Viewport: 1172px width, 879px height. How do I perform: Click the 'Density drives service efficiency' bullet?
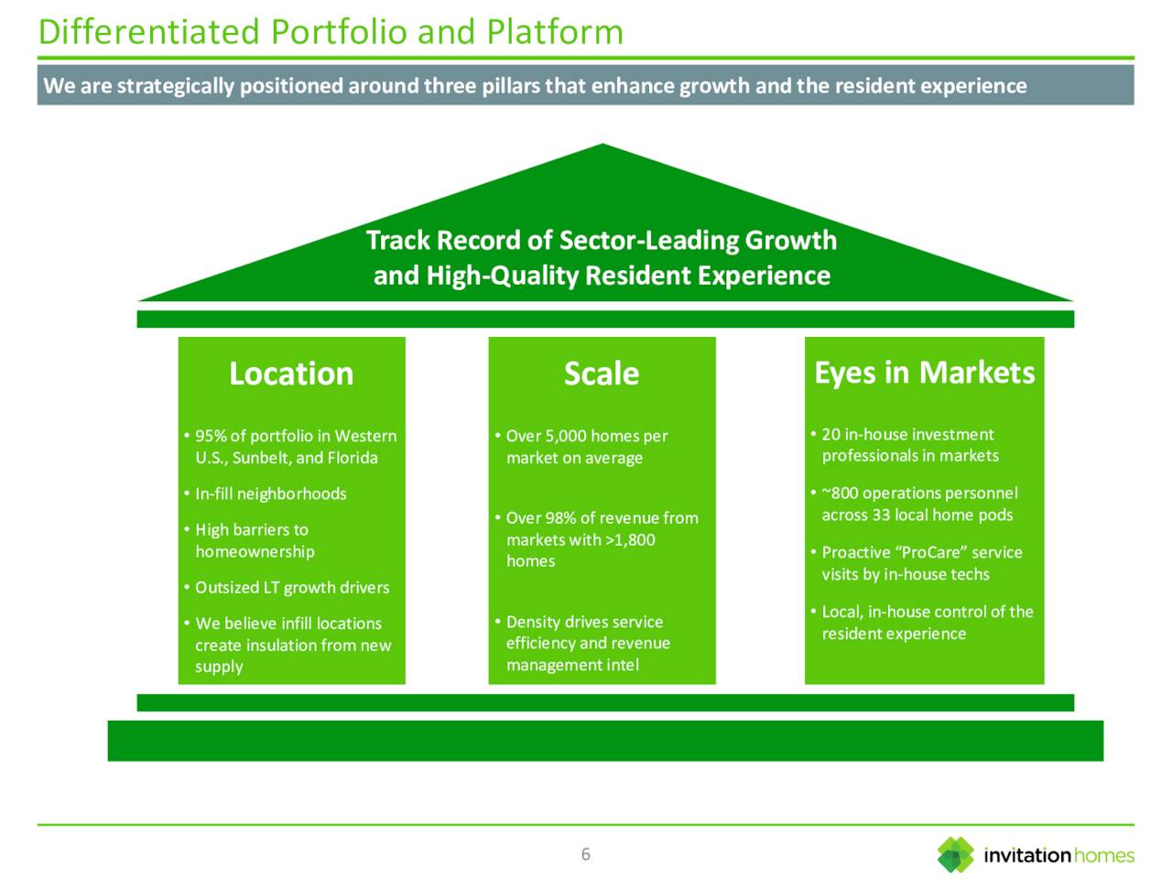click(x=587, y=642)
